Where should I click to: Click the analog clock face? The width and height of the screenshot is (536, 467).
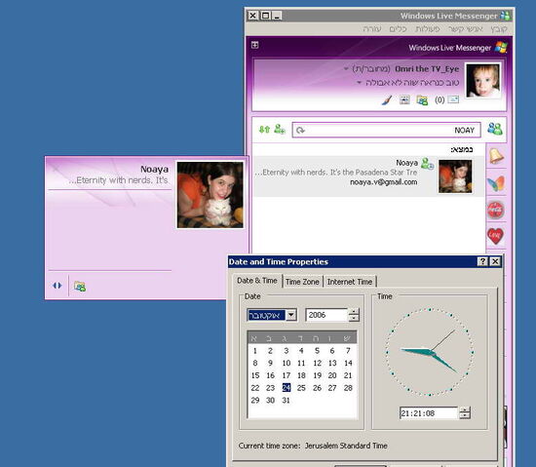[x=430, y=352]
